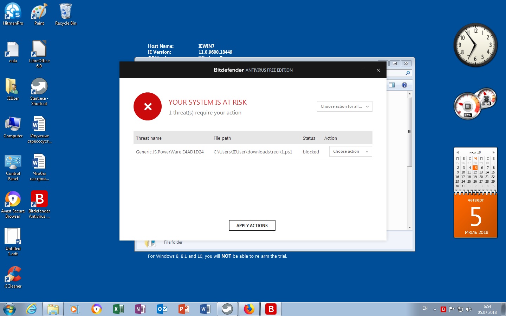
Task: Open the volume control in the system tray
Action: click(x=468, y=309)
